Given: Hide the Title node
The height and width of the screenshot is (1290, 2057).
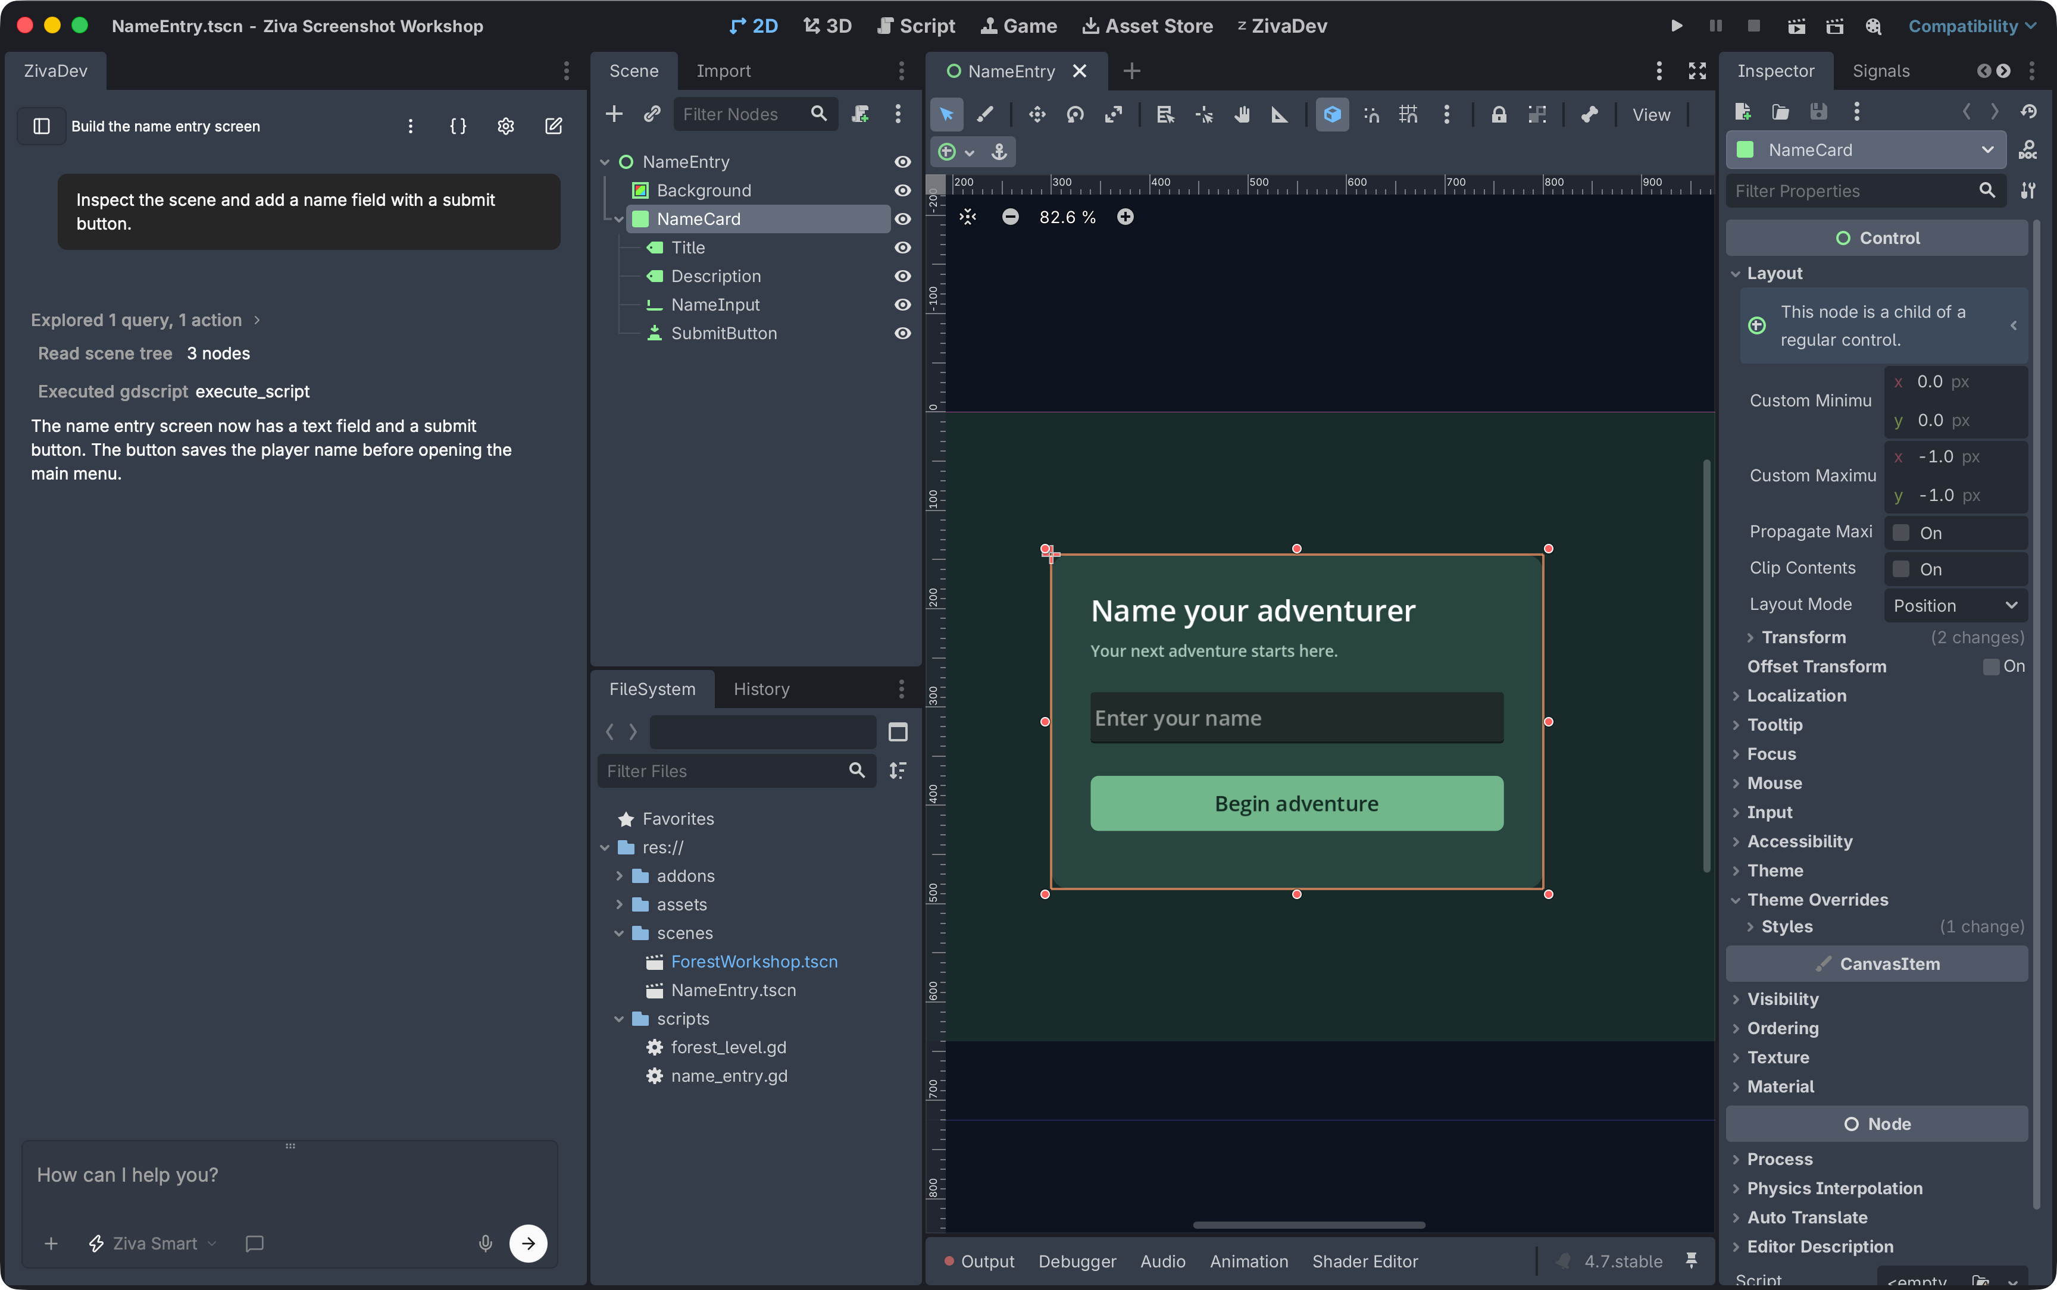Looking at the screenshot, I should (x=903, y=248).
